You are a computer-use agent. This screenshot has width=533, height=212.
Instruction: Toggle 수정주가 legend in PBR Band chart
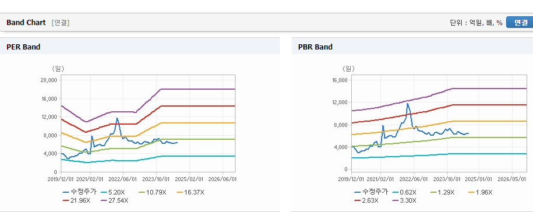[x=371, y=192]
